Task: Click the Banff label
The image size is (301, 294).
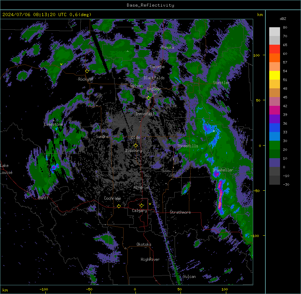Action: point(43,198)
